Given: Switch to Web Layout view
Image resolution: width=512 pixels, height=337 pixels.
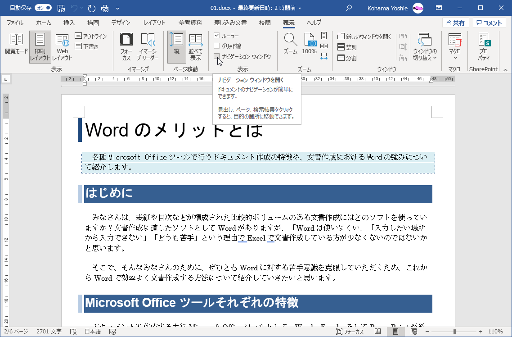Looking at the screenshot, I should point(62,47).
